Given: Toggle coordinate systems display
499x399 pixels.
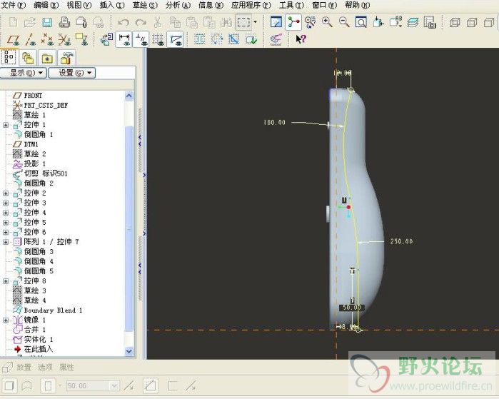Looking at the screenshot, I should click(x=64, y=39).
